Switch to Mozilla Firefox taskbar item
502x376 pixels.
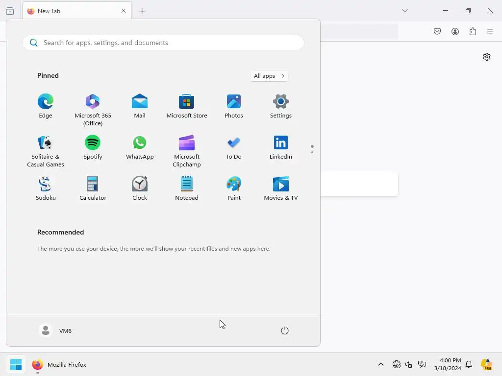(x=59, y=364)
